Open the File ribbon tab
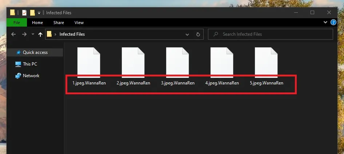The width and height of the screenshot is (344, 154). (x=17, y=23)
